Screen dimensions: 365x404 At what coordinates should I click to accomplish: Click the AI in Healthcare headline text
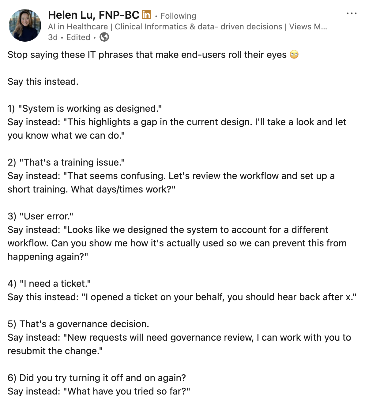78,27
